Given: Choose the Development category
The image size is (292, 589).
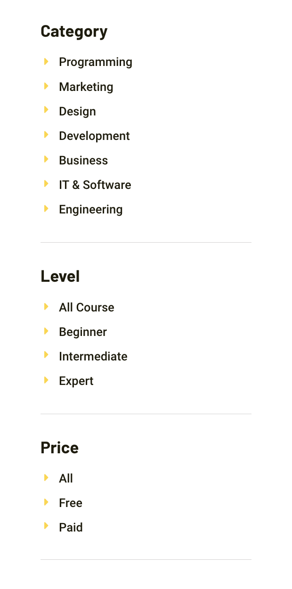Looking at the screenshot, I should (x=94, y=136).
